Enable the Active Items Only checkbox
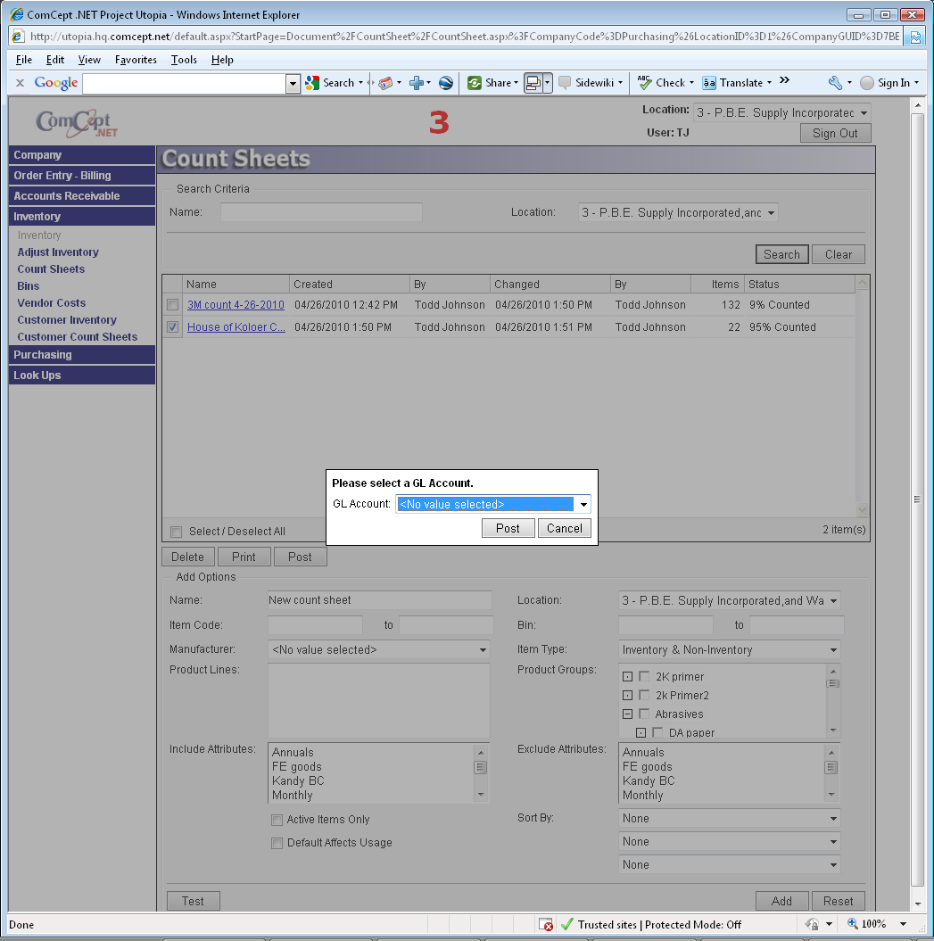Screen dimensions: 934x941 [277, 820]
